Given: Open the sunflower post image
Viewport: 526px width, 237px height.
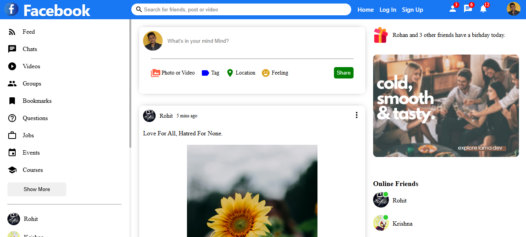Looking at the screenshot, I should point(252,191).
